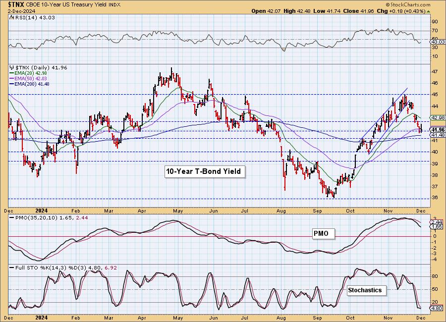
Task: Click the $TNX ticker symbol title
Action: 16,4
